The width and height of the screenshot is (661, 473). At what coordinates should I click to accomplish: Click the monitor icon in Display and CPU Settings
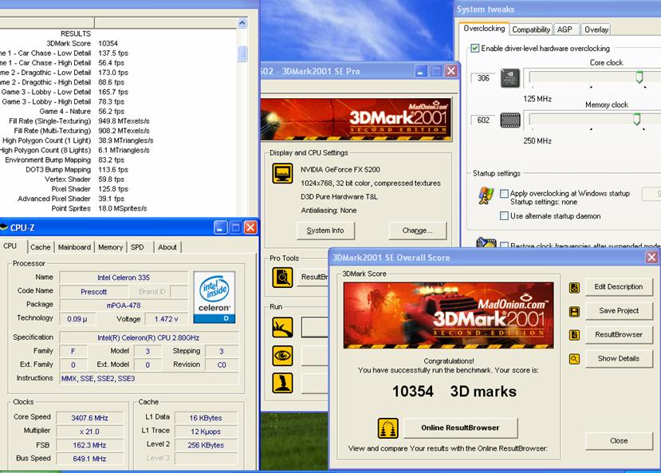click(x=282, y=173)
